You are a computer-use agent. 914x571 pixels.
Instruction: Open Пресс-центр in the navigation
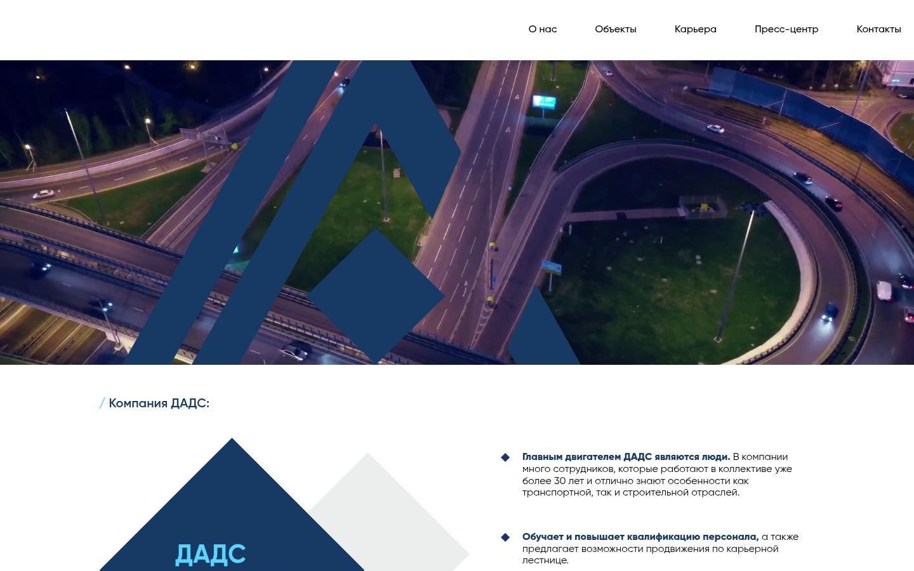click(786, 29)
